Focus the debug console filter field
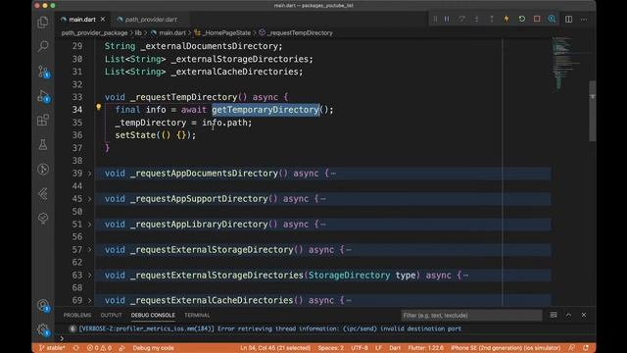Viewport: 627px width, 353px height. tap(471, 316)
